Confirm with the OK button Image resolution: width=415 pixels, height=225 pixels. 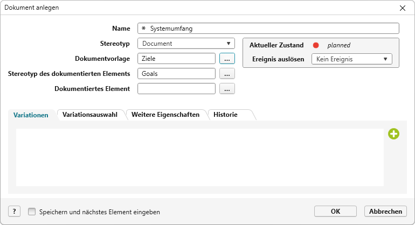coord(335,212)
